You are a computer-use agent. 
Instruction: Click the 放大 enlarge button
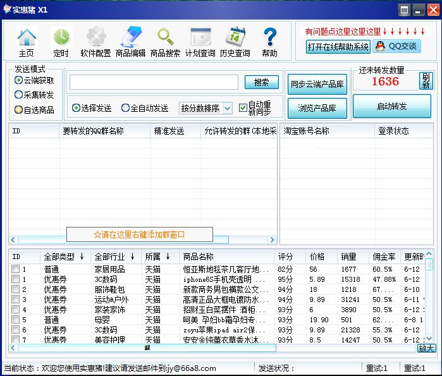tap(426, 348)
